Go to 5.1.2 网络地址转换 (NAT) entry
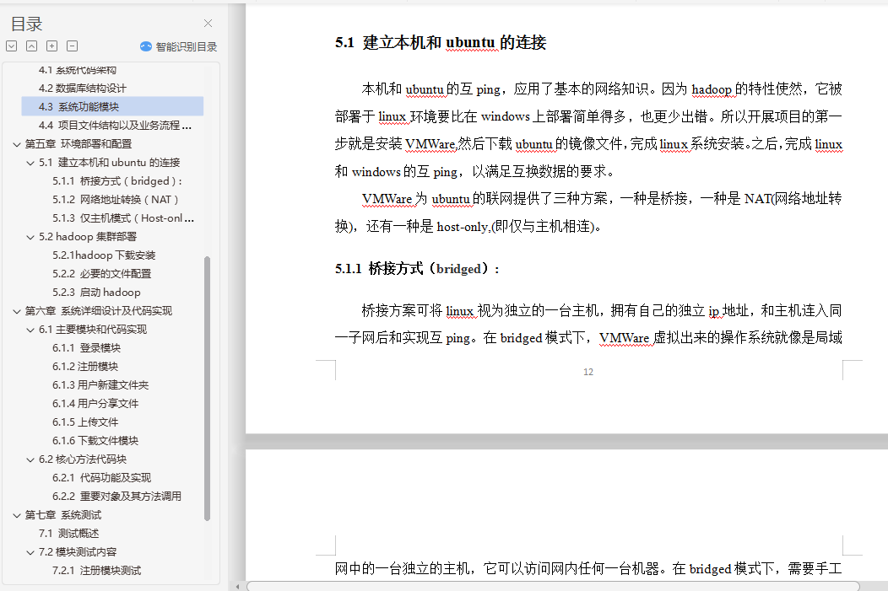Screen dimensions: 888x591 pos(116,200)
